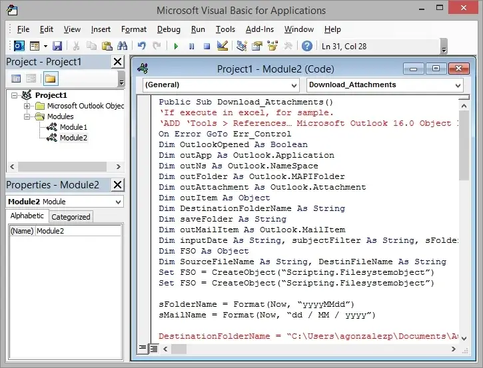Open the Format menu

click(x=134, y=29)
